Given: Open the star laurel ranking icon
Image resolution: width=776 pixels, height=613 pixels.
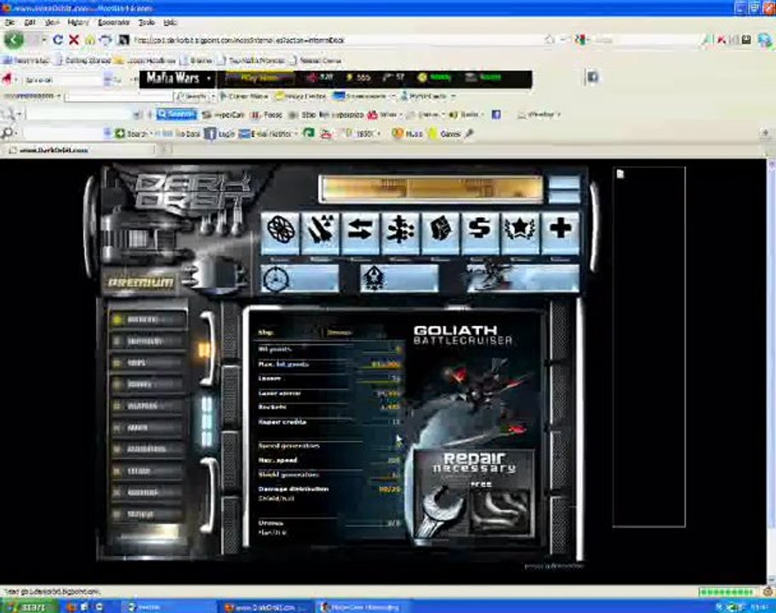Looking at the screenshot, I should click(520, 232).
